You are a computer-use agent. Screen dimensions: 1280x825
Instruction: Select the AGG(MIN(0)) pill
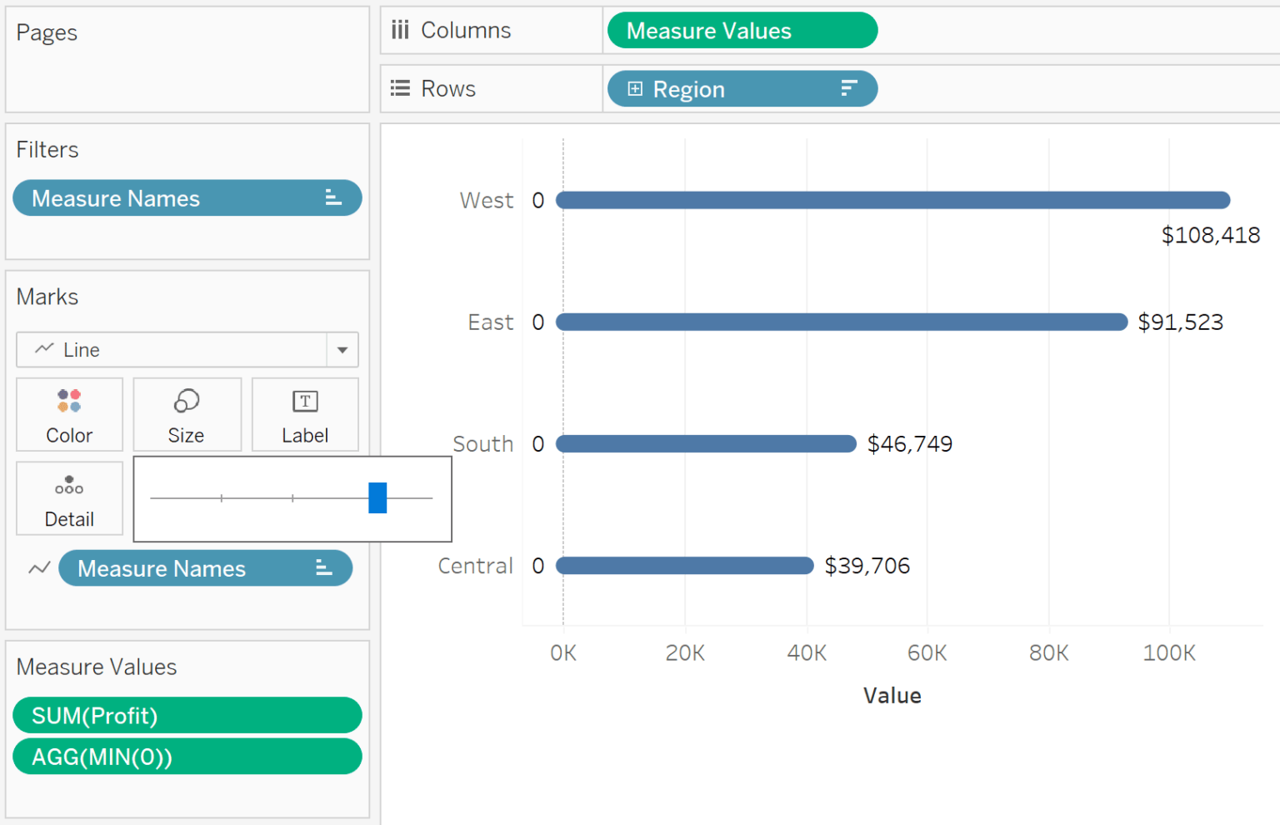[187, 757]
